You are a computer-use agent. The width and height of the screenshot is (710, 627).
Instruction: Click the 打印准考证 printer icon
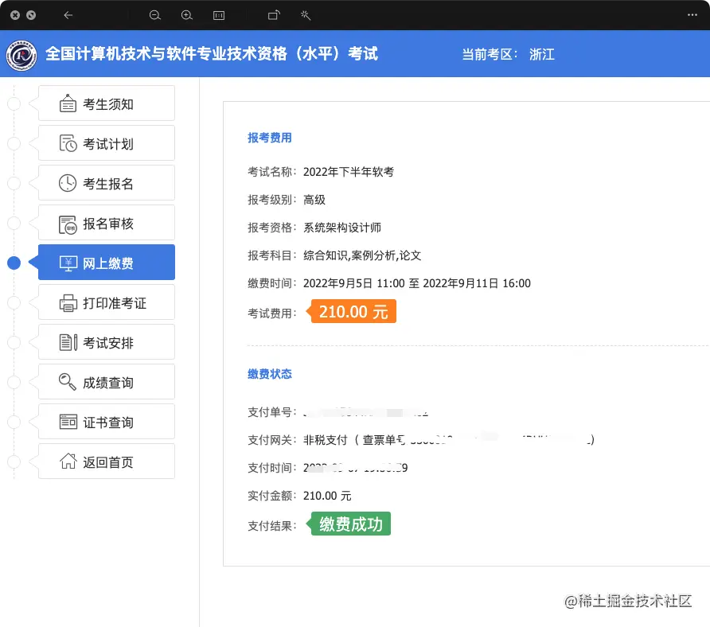point(68,303)
